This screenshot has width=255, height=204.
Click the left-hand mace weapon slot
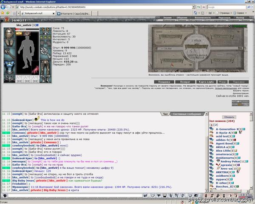point(9,54)
